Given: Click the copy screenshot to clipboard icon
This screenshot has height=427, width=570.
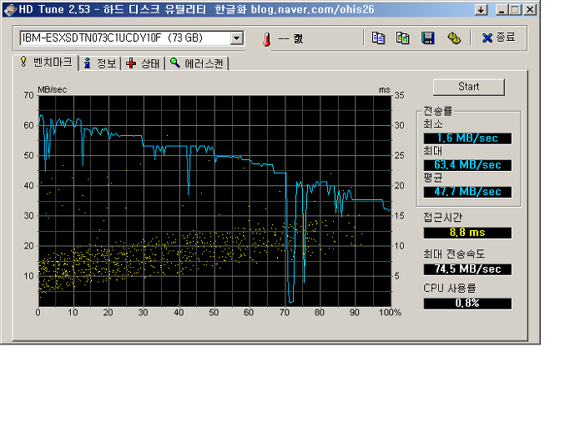Looking at the screenshot, I should 403,38.
